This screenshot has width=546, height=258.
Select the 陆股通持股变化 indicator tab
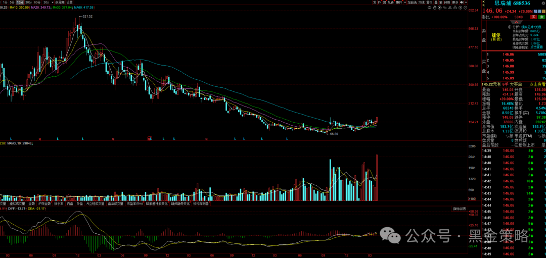[x=157, y=204]
